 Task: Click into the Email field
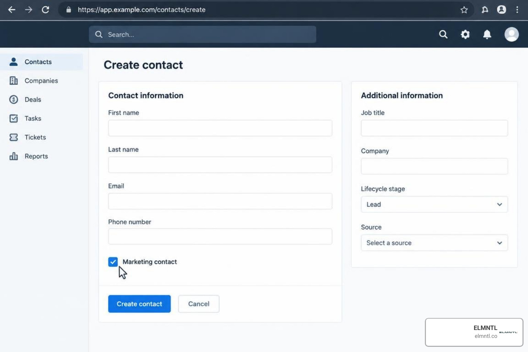tap(220, 201)
